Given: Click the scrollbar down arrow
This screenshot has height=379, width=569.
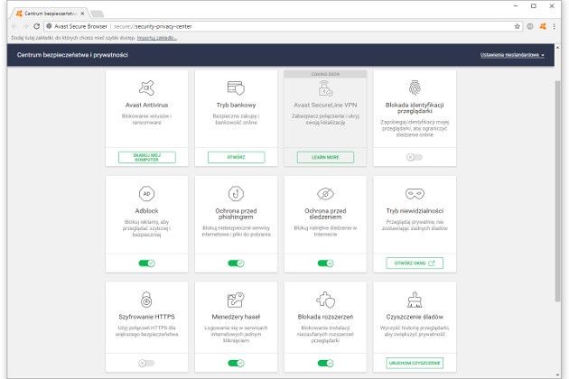Looking at the screenshot, I should (557, 375).
